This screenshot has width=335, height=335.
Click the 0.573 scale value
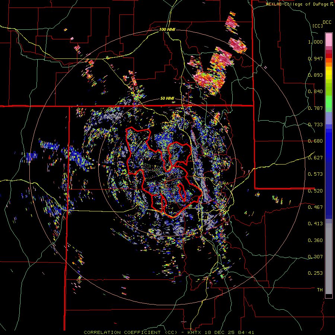(315, 174)
